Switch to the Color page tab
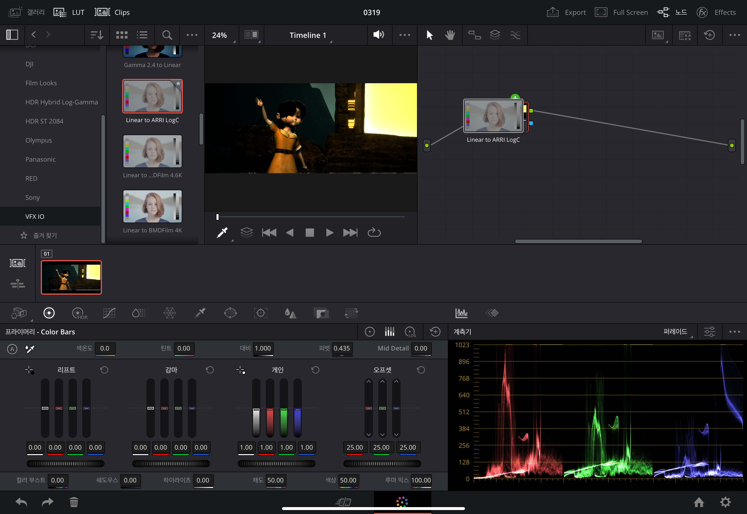Screen dimensions: 747x514 pyautogui.click(x=402, y=502)
